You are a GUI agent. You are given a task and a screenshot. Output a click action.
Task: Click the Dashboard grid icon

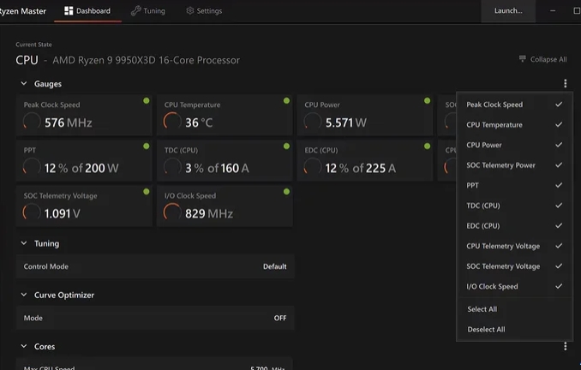click(69, 11)
